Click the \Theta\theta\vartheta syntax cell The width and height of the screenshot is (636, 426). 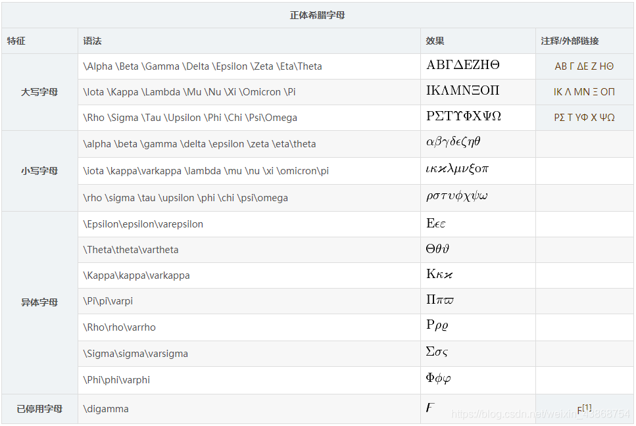pos(249,250)
